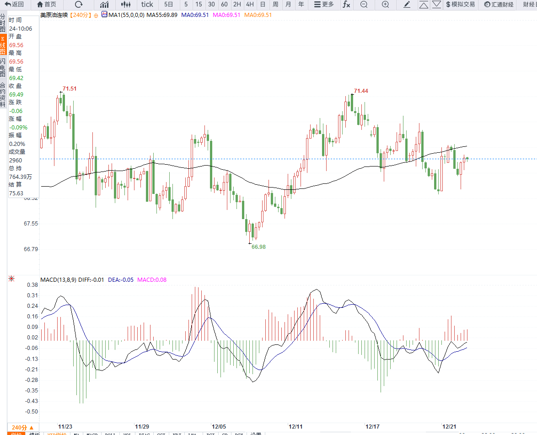Select the 2H period
Image resolution: width=537 pixels, height=435 pixels.
(x=237, y=5)
